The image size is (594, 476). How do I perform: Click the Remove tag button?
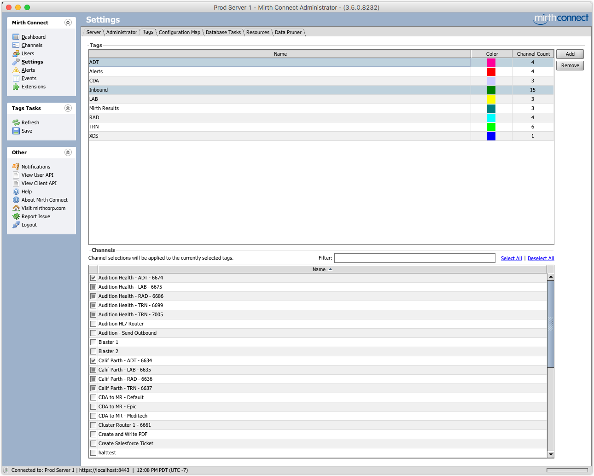(570, 65)
